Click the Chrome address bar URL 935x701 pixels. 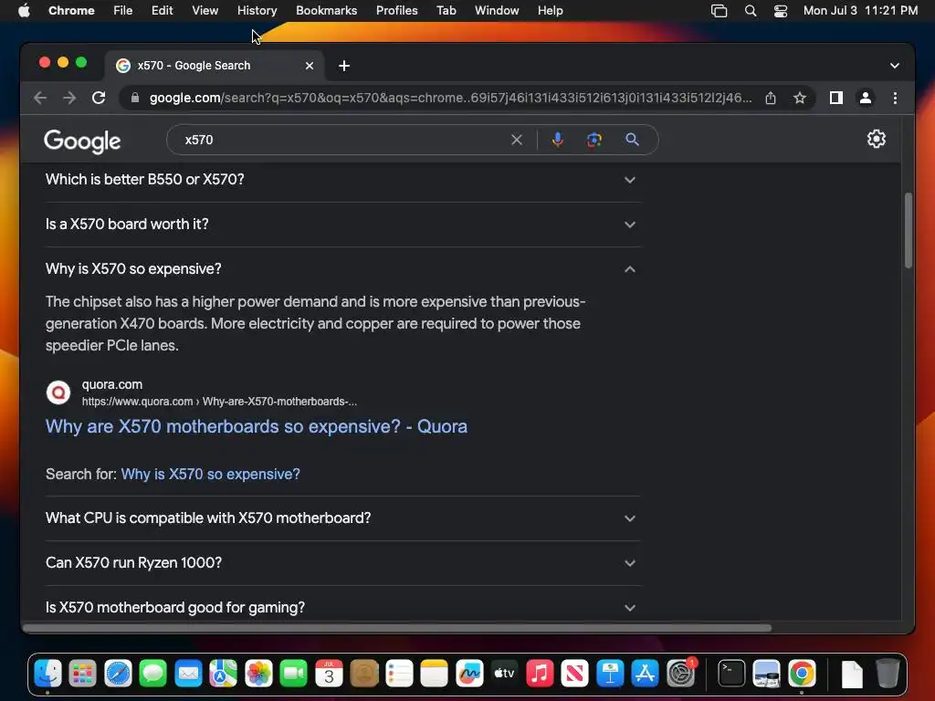point(450,98)
